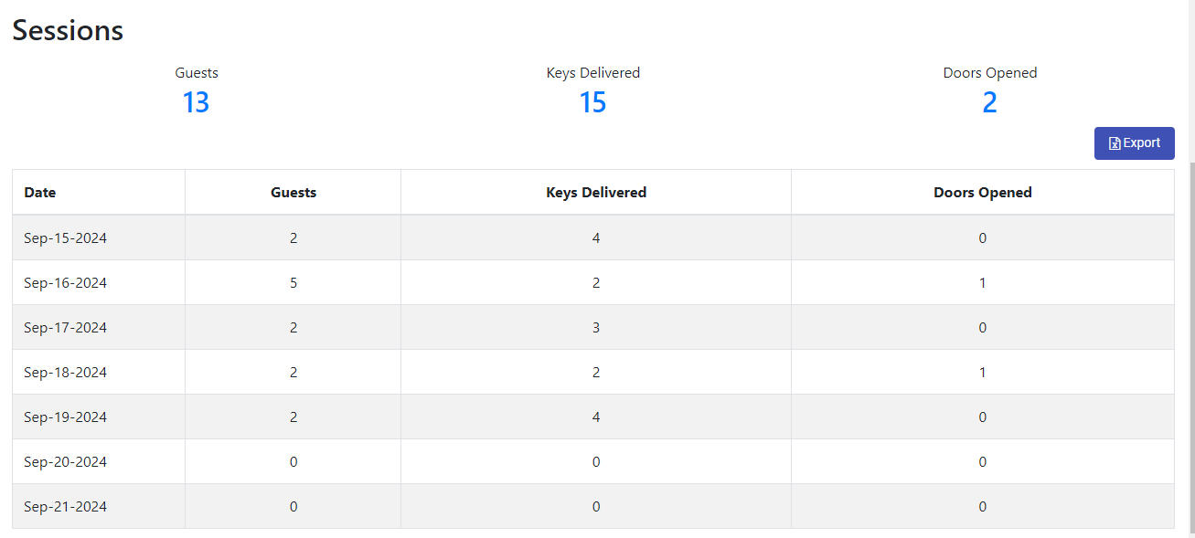Screen dimensions: 1195x538
Task: Select the Sep-20-2024 date cell
Action: click(66, 462)
